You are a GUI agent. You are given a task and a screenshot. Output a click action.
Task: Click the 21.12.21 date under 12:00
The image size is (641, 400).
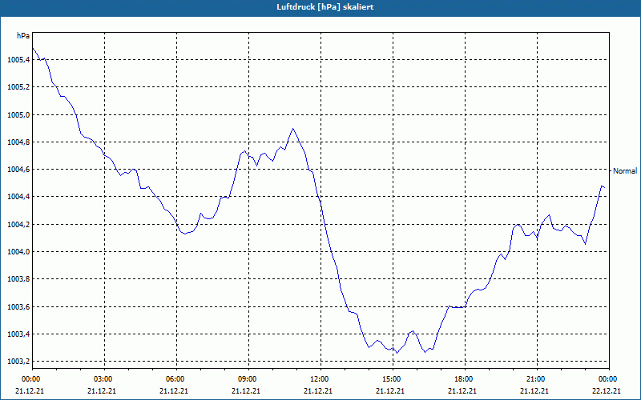pos(317,390)
